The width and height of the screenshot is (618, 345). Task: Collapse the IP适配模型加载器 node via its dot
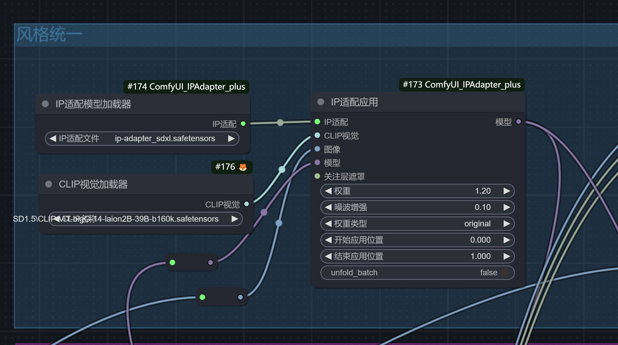(x=45, y=104)
